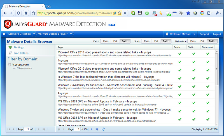
Task: Click the previous-page arrow in the results pager
Action: coord(64,129)
